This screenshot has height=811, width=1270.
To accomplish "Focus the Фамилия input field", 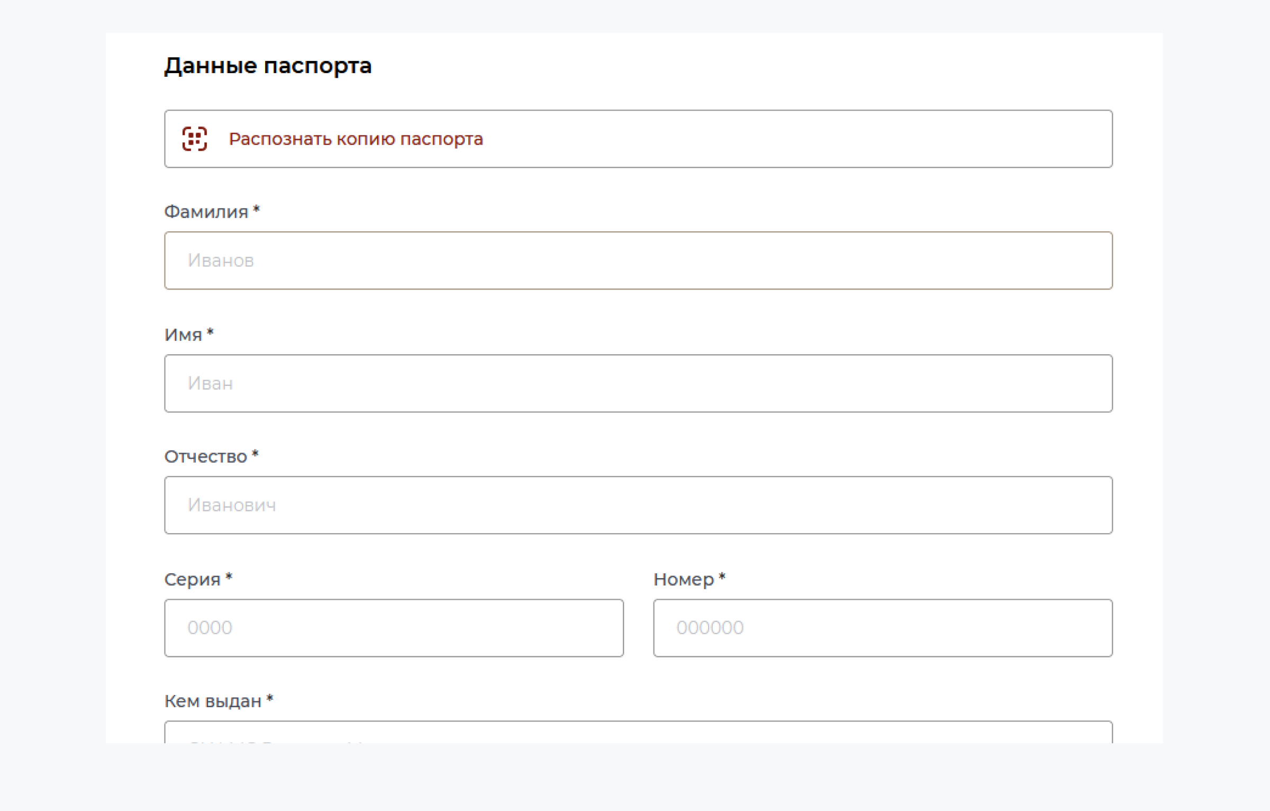I will pos(638,260).
